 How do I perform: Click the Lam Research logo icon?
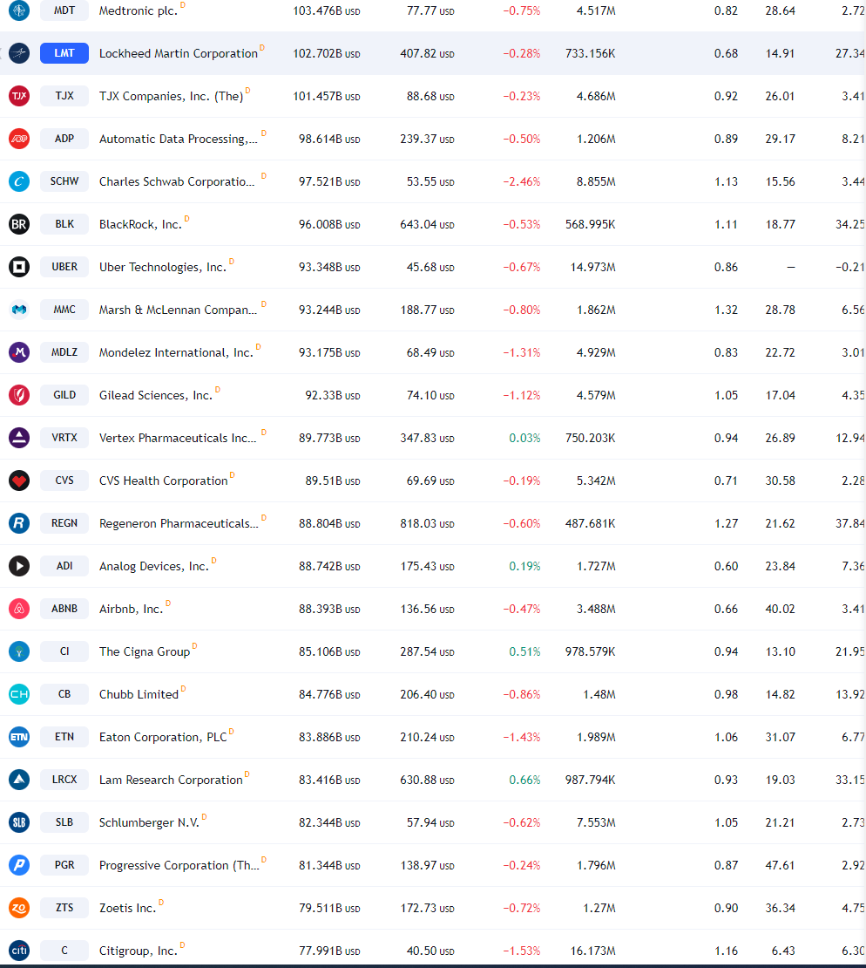click(19, 780)
